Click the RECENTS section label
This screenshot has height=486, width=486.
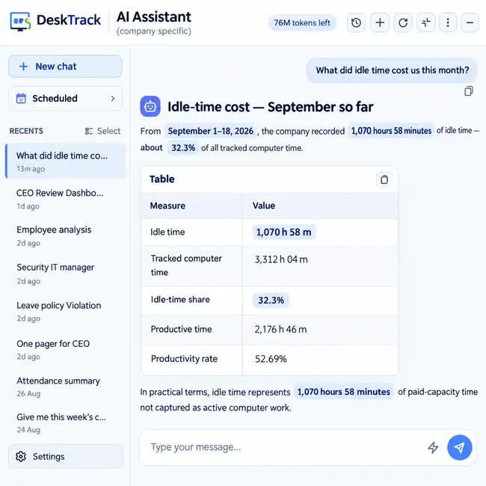tap(26, 131)
